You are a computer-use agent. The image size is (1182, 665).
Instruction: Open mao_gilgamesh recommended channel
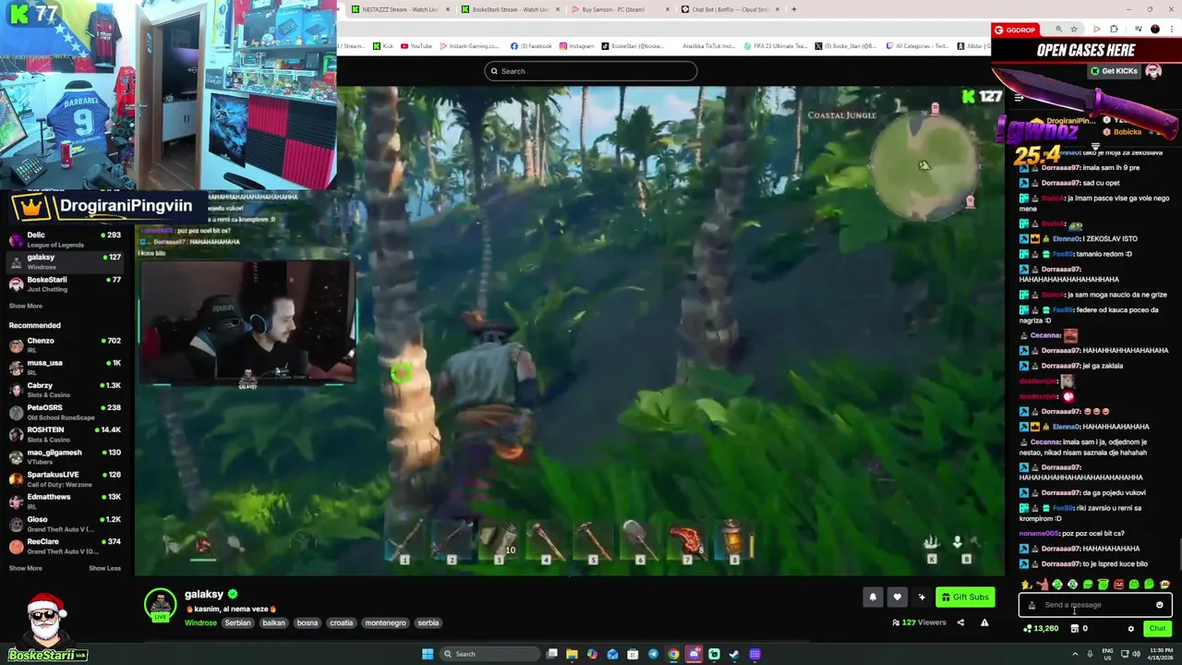pos(65,456)
